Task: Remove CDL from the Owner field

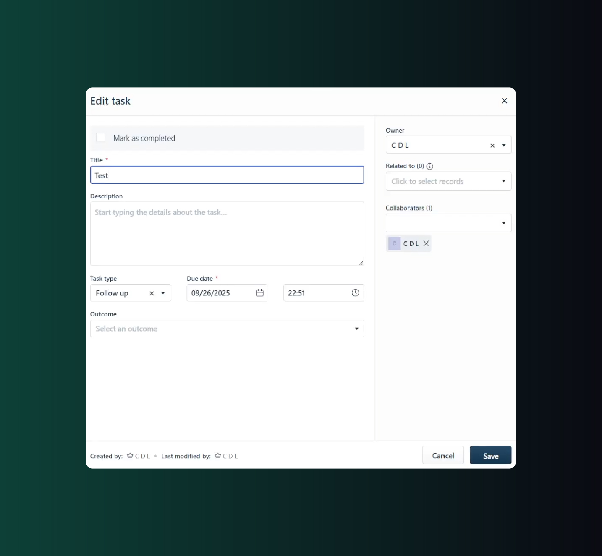Action: pos(492,145)
